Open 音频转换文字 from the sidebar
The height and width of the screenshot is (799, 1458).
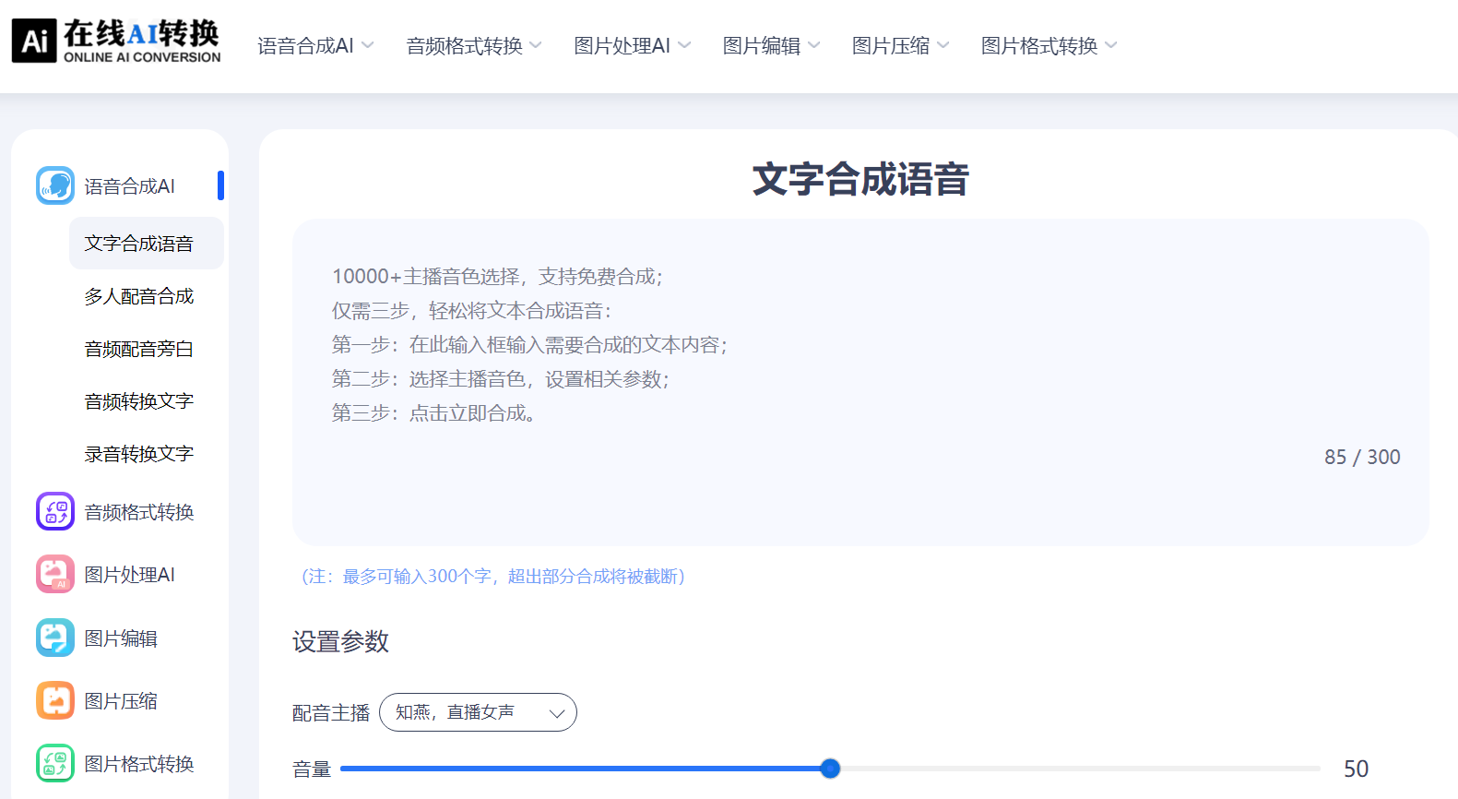point(139,401)
